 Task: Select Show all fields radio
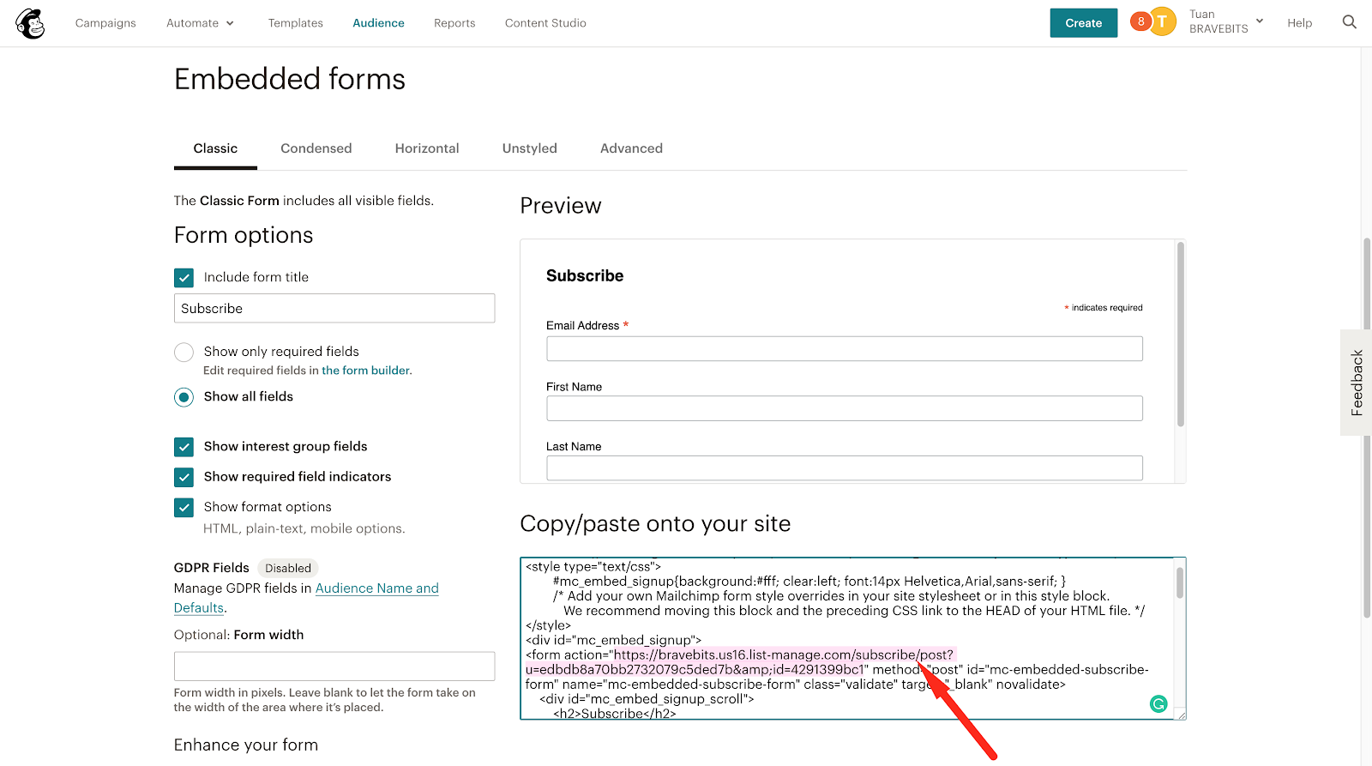pyautogui.click(x=184, y=397)
